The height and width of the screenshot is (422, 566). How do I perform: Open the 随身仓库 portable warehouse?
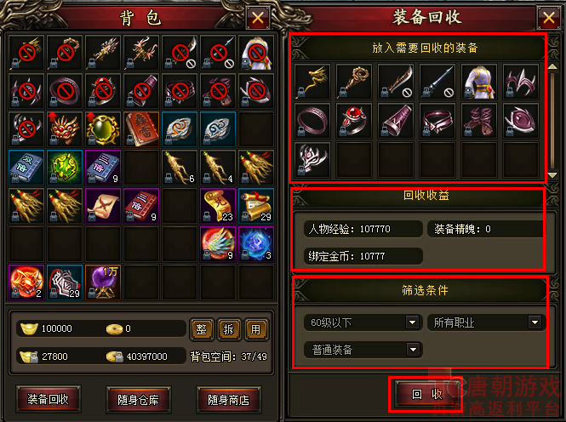138,400
